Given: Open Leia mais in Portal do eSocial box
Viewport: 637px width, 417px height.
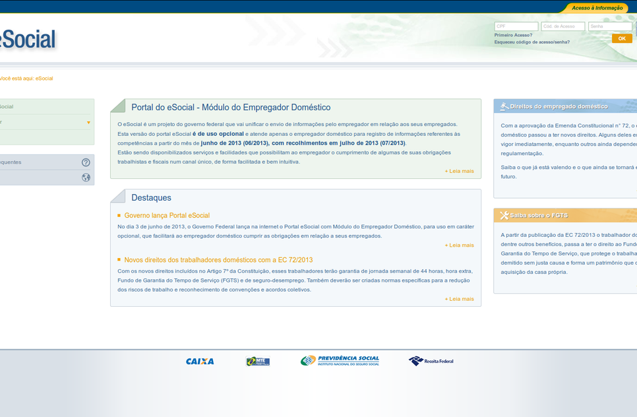Looking at the screenshot, I should coord(459,171).
